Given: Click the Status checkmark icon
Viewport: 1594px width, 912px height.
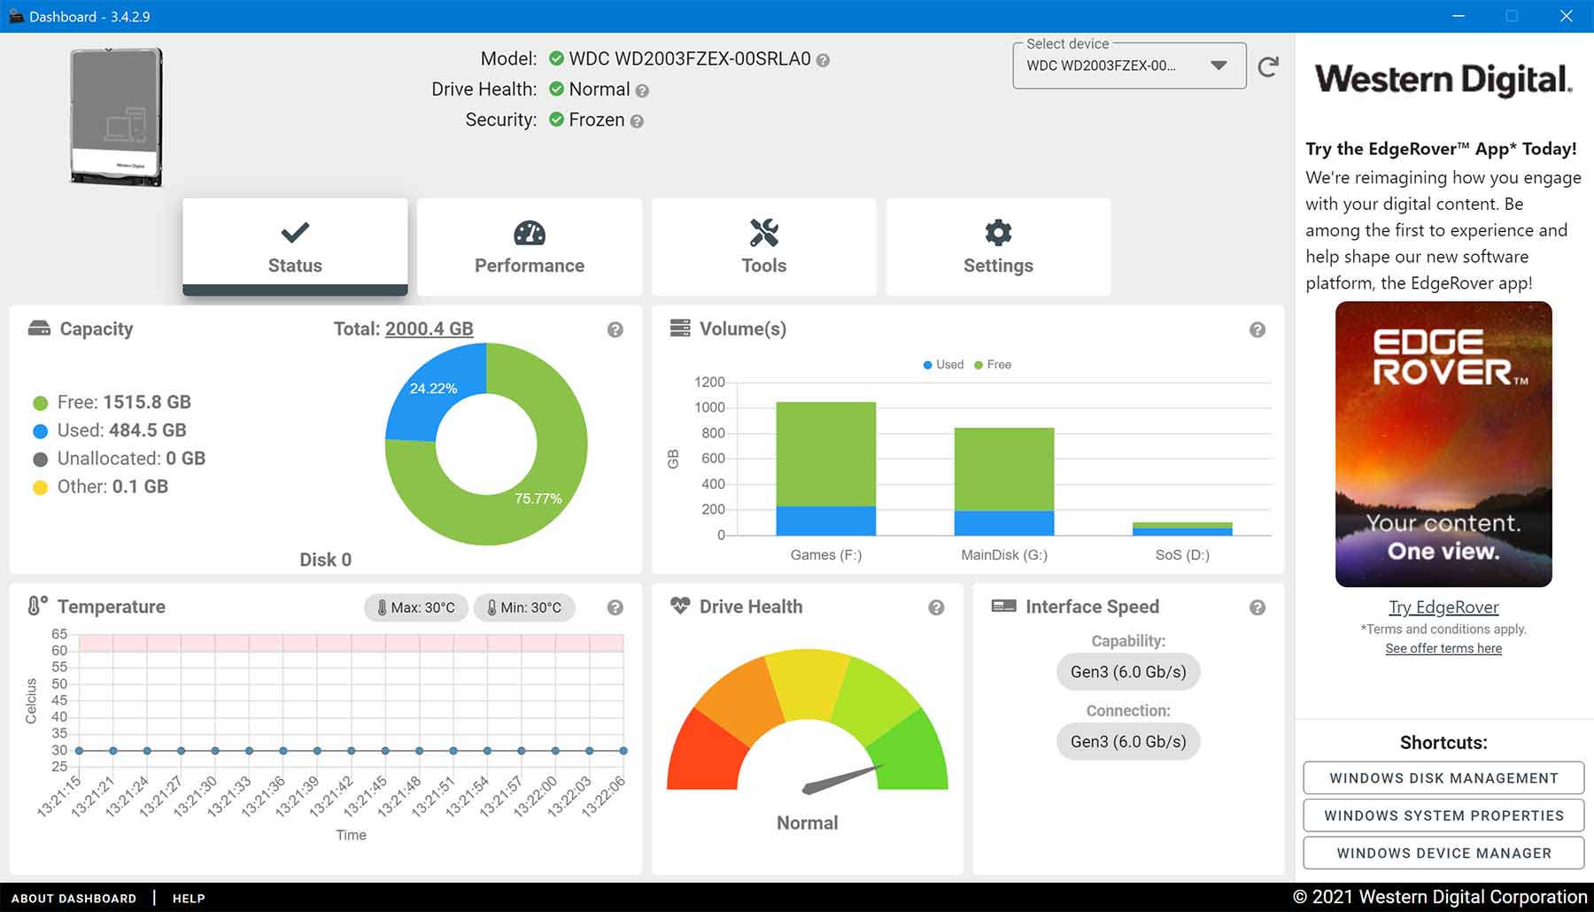Looking at the screenshot, I should click(x=295, y=233).
